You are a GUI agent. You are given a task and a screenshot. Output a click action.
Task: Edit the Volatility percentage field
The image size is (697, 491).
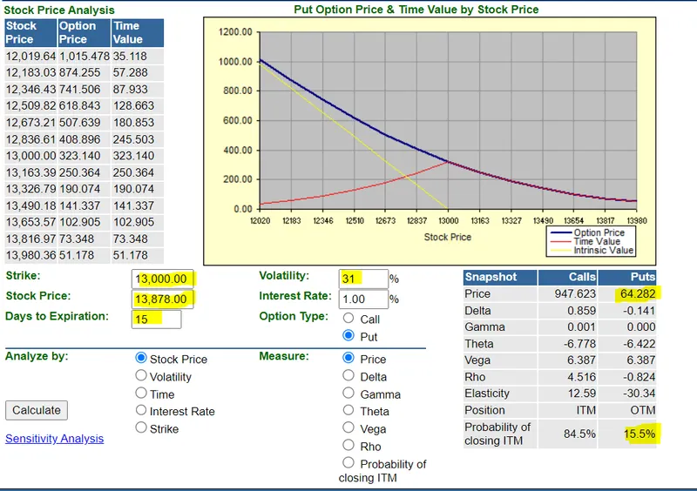click(363, 279)
